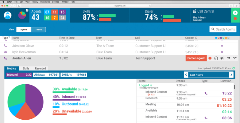Click the agent profile avatar icon

[8, 15]
